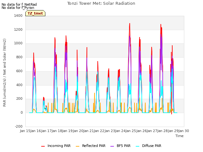Click the TZ_tmet label box
This screenshot has width=203, height=152.
[35, 13]
